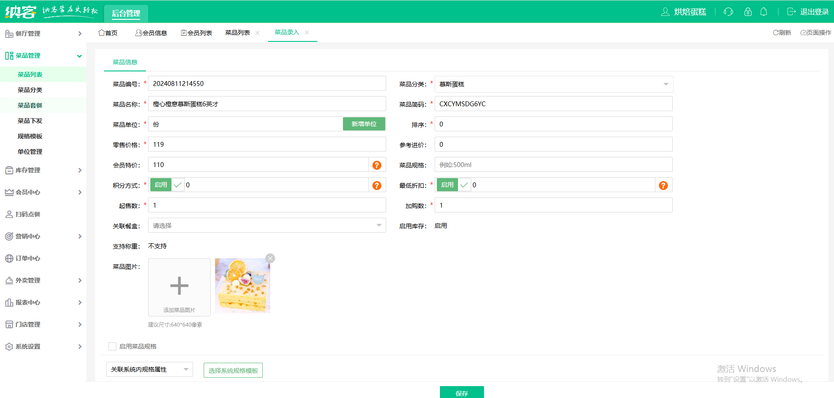Click the 门店管理 store icon
This screenshot has height=398, width=834.
coord(9,324)
